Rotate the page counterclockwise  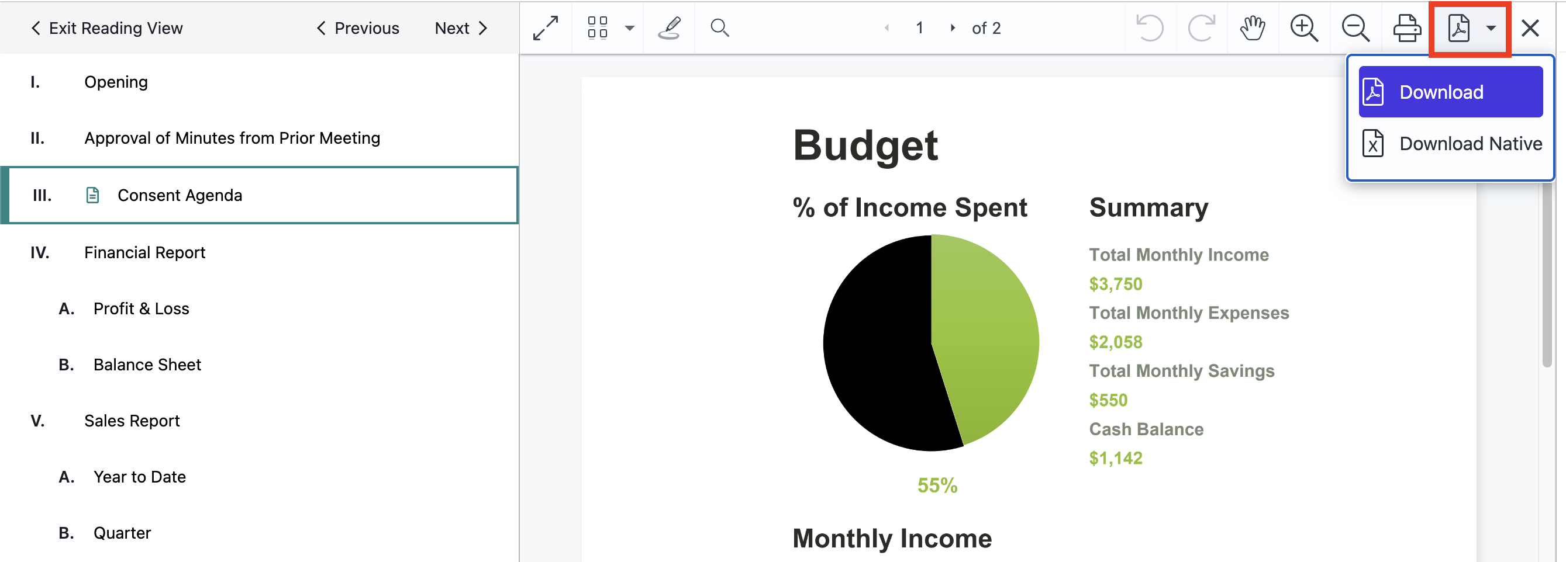coord(1150,28)
